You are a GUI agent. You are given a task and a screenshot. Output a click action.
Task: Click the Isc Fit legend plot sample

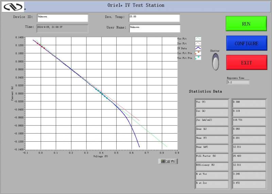198,43
